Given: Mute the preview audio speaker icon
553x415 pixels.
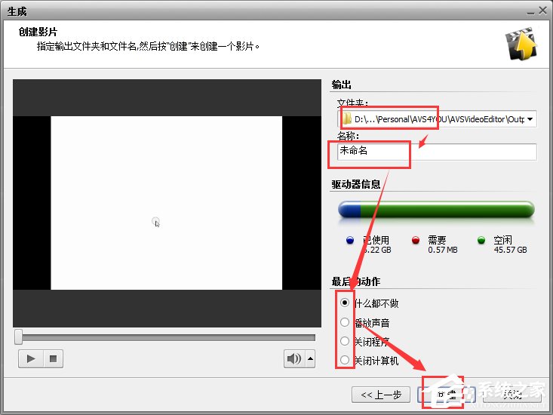Looking at the screenshot, I should (294, 359).
